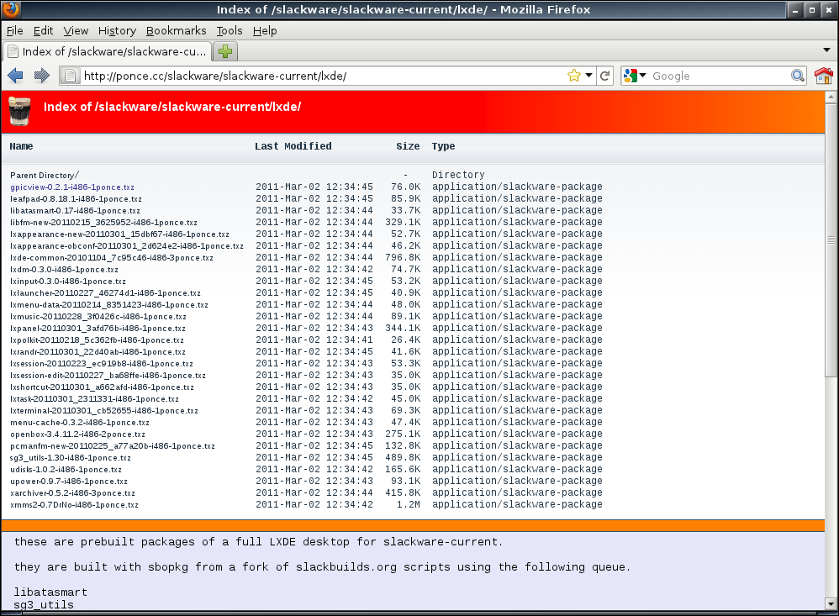The height and width of the screenshot is (616, 839).
Task: Click the vertical scrollbar down arrow
Action: (831, 603)
